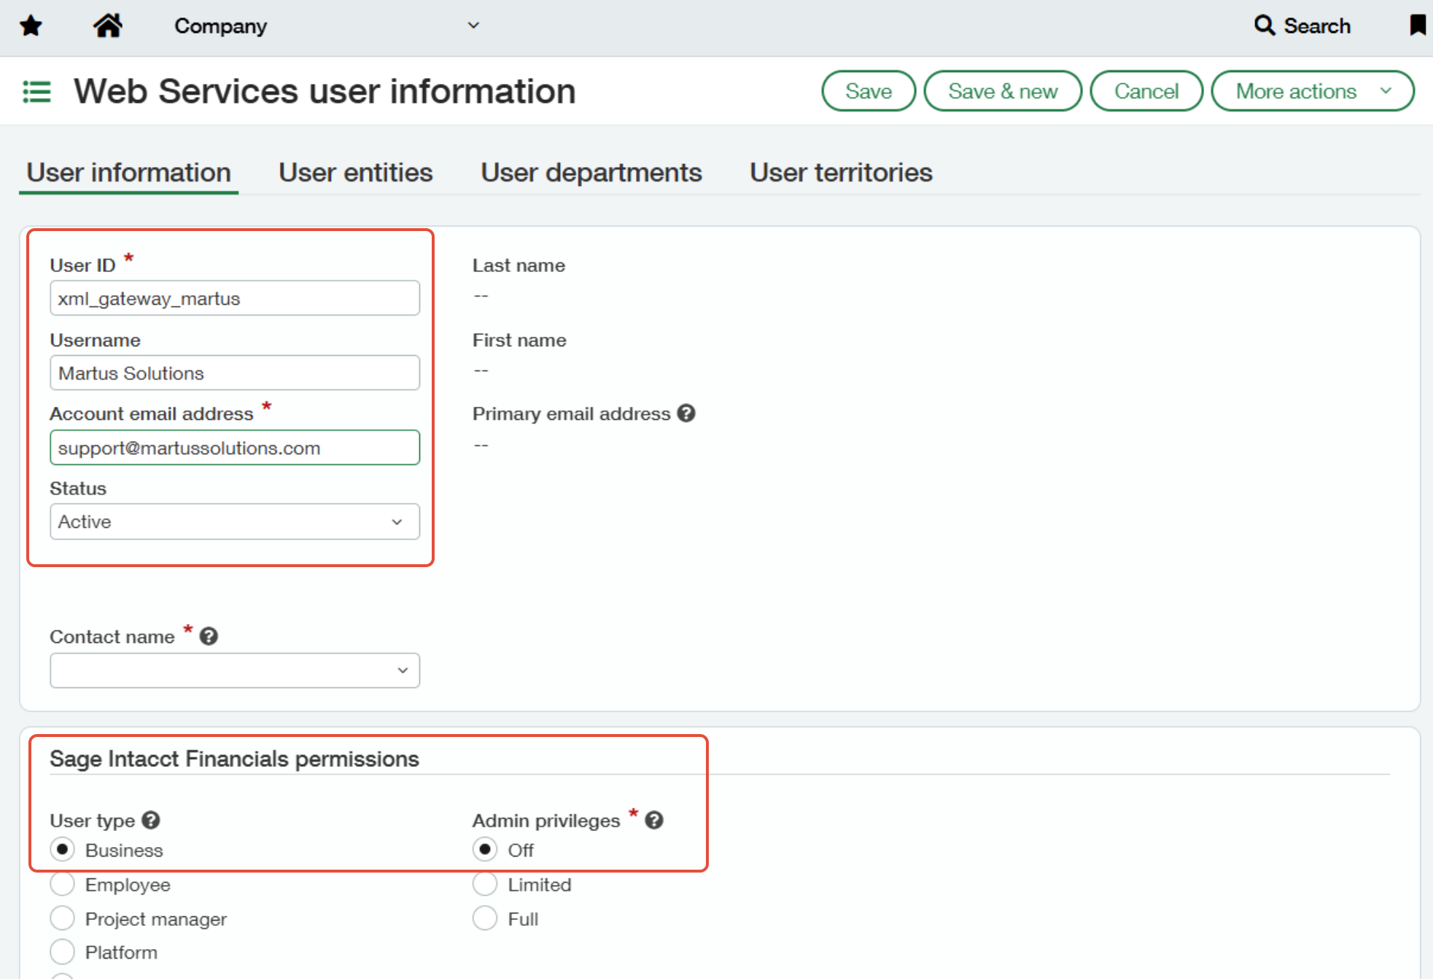Switch to the User entities tab
Screen dimensions: 1433x979
(355, 173)
